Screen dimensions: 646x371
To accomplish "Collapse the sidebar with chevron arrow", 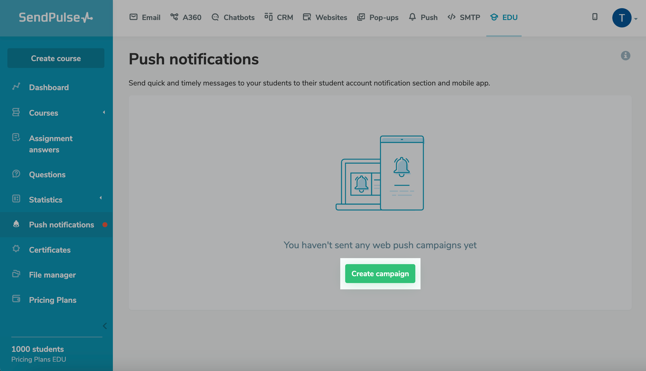I will (x=105, y=326).
